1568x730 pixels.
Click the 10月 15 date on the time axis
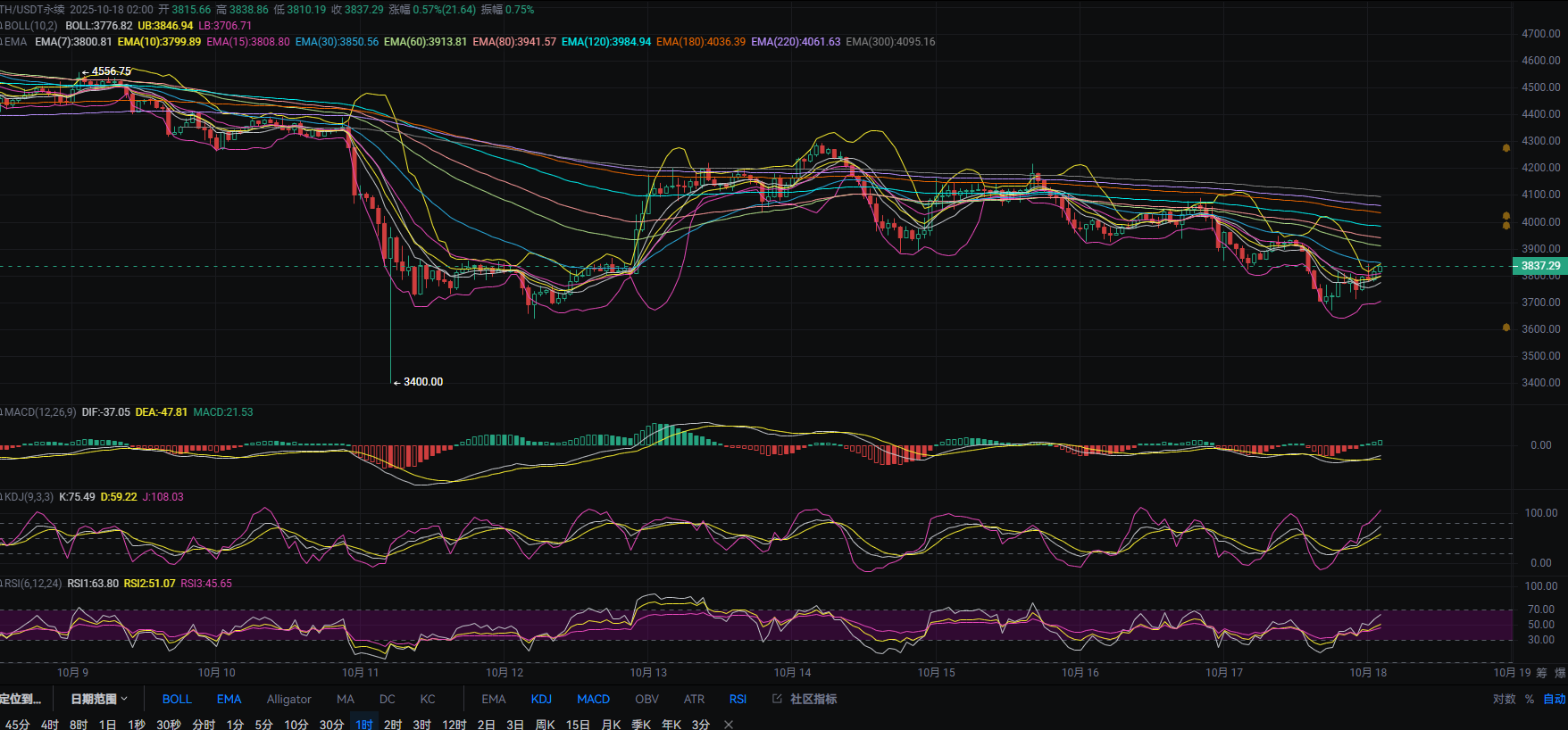936,672
